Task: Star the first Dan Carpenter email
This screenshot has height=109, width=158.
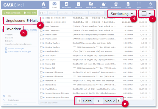Action: [150, 26]
